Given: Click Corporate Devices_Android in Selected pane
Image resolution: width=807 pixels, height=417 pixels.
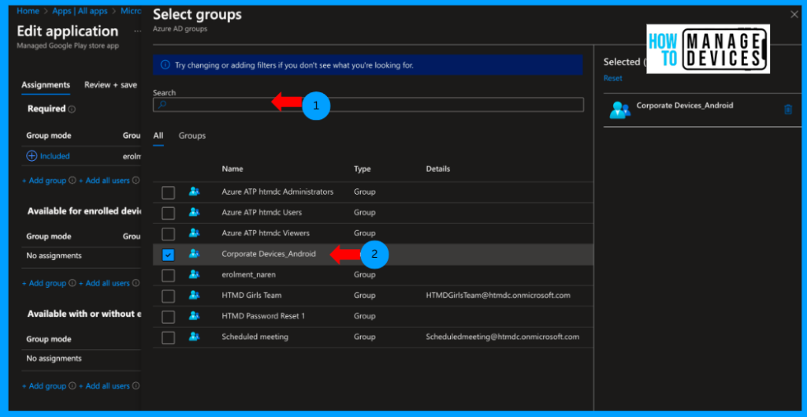Looking at the screenshot, I should click(x=685, y=105).
